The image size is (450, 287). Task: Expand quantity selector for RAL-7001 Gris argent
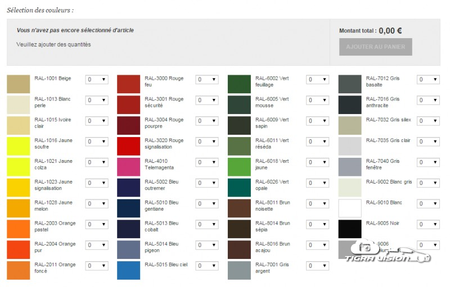(318, 266)
